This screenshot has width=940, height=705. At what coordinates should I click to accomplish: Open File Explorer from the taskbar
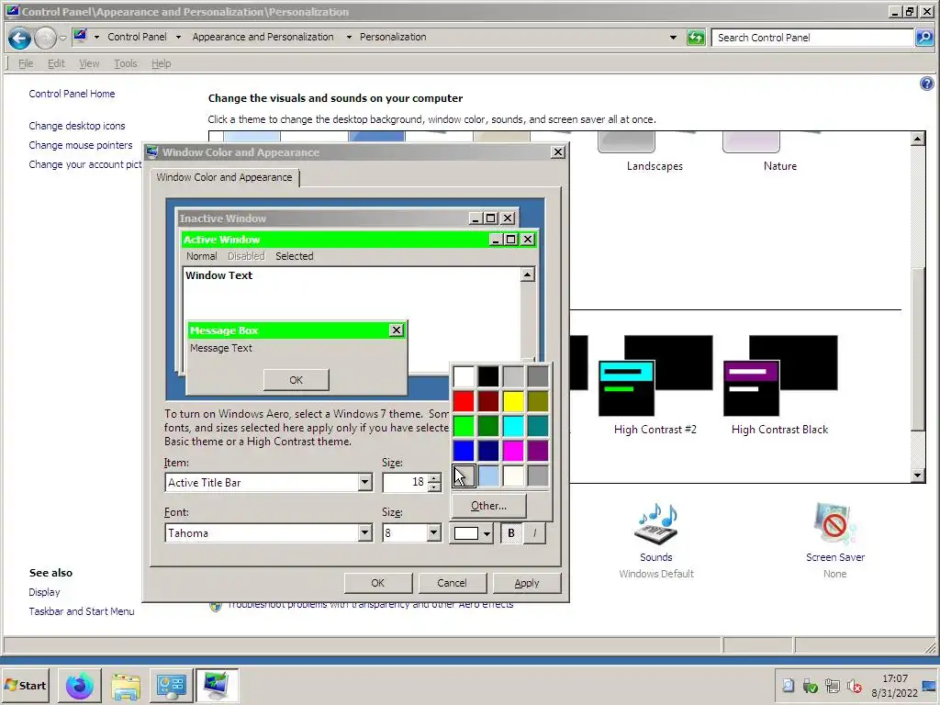[x=125, y=686]
